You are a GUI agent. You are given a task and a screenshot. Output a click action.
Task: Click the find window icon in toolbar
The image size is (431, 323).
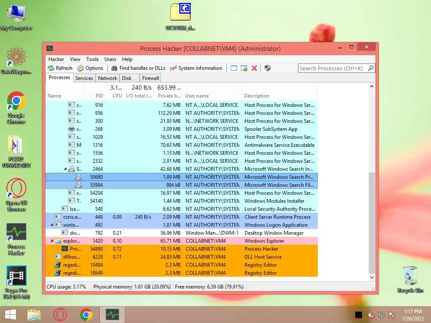point(234,68)
